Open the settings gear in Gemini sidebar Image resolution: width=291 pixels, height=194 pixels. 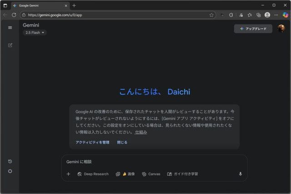pos(10,171)
